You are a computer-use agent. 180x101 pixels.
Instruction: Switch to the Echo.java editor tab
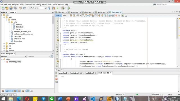[61, 12]
